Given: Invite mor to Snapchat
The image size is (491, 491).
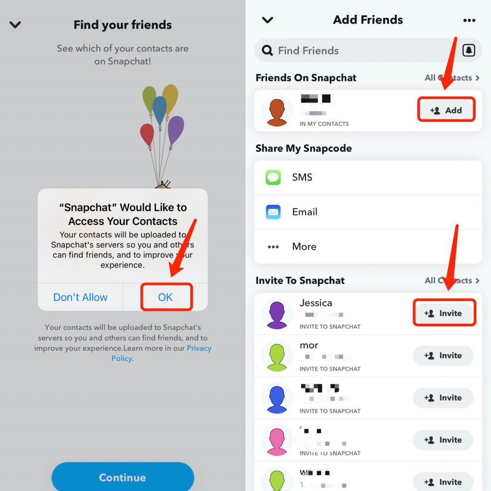Looking at the screenshot, I should coord(443,355).
